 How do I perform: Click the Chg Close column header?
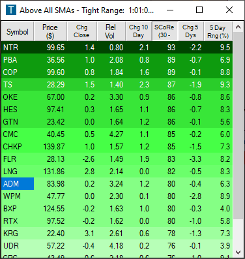(81, 31)
